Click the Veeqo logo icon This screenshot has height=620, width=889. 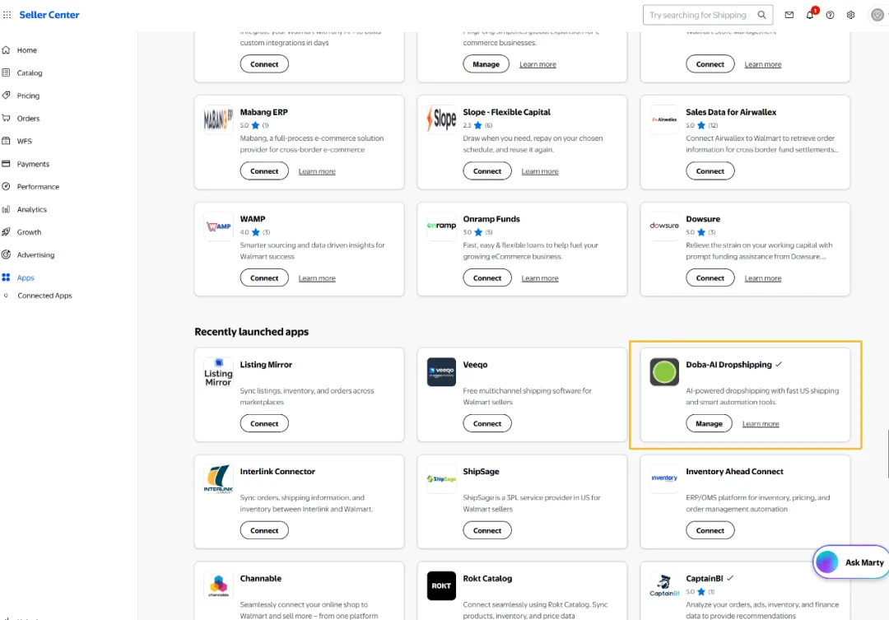[441, 372]
